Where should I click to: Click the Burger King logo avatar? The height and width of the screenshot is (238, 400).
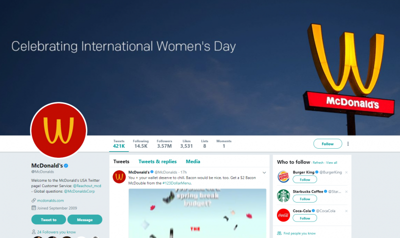pos(283,177)
